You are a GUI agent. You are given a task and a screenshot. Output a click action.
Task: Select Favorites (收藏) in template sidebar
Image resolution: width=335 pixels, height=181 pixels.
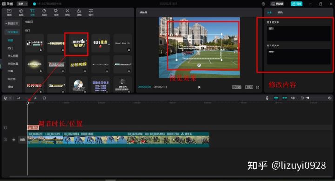point(10,40)
